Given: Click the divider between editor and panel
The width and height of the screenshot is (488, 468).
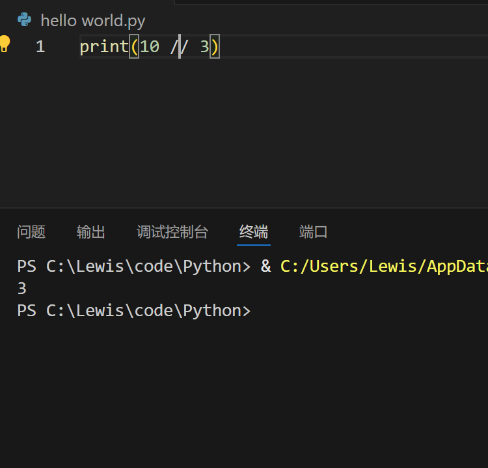Looking at the screenshot, I should [x=244, y=208].
